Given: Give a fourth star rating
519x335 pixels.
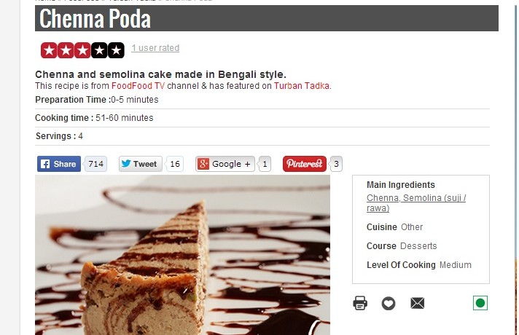Looking at the screenshot, I should point(99,50).
